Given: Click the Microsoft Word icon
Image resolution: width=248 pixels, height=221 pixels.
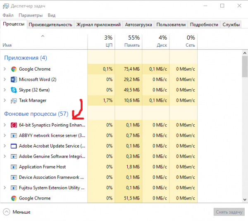Looking at the screenshot, I should pos(14,79).
